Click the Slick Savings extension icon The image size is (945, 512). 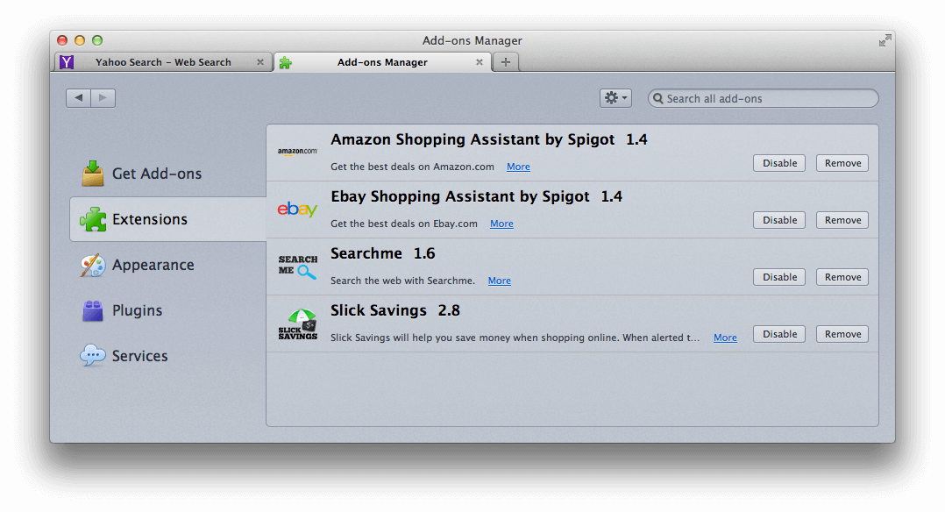[x=297, y=324]
